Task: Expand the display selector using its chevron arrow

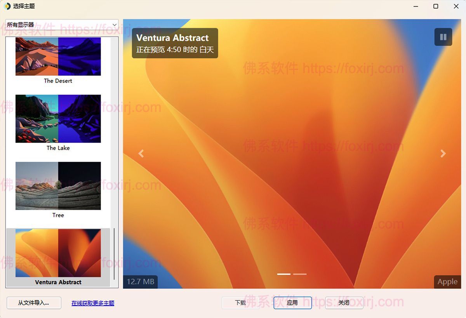Action: (x=115, y=24)
